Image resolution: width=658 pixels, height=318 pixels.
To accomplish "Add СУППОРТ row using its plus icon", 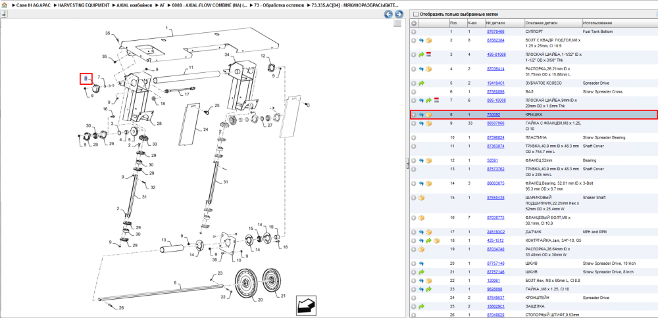I will 413,32.
